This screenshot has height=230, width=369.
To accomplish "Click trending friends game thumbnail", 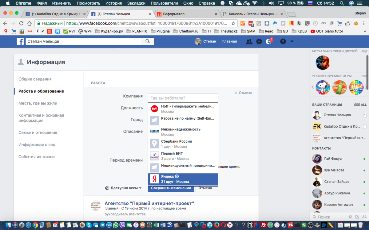I will coord(323,63).
